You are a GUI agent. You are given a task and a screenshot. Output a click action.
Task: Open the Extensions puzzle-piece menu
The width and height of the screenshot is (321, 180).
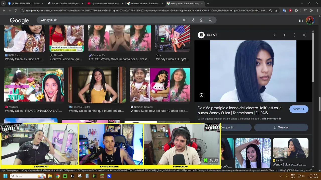[296, 10]
